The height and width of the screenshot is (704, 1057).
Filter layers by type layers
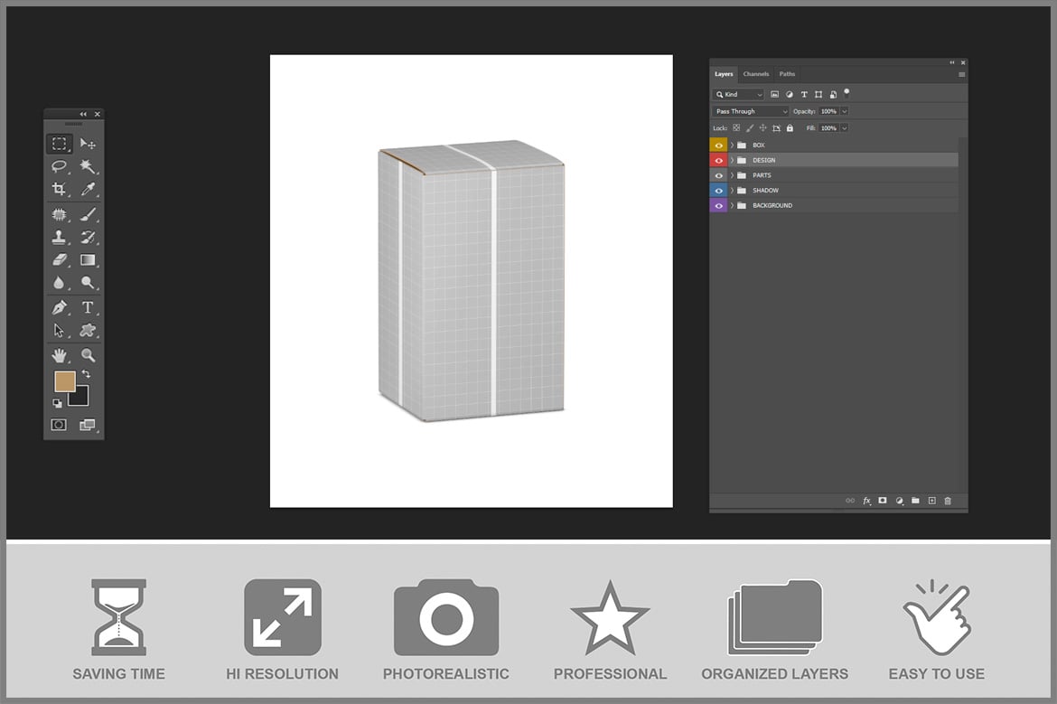coord(804,94)
